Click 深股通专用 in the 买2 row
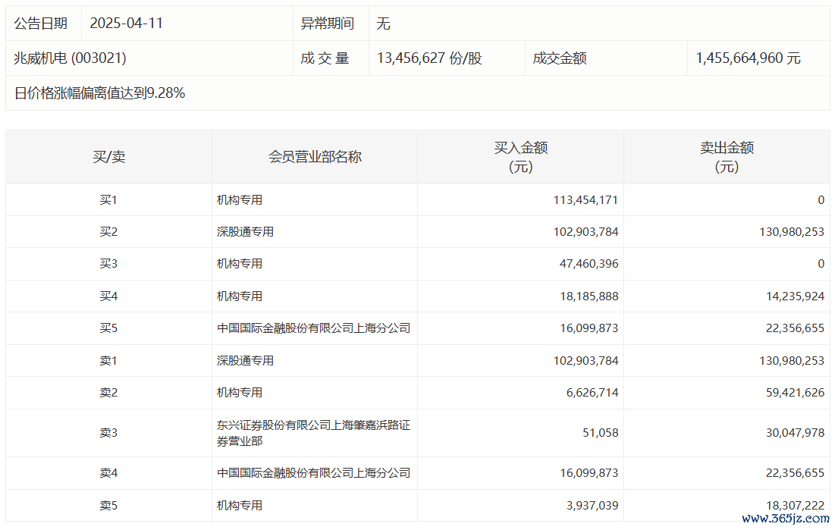The image size is (835, 530). click(245, 232)
